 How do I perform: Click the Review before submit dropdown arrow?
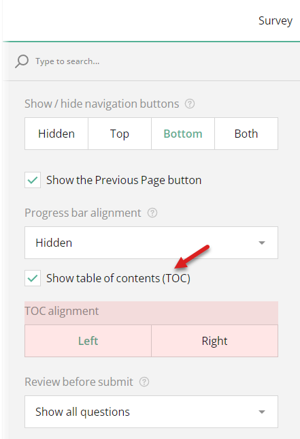pyautogui.click(x=262, y=412)
